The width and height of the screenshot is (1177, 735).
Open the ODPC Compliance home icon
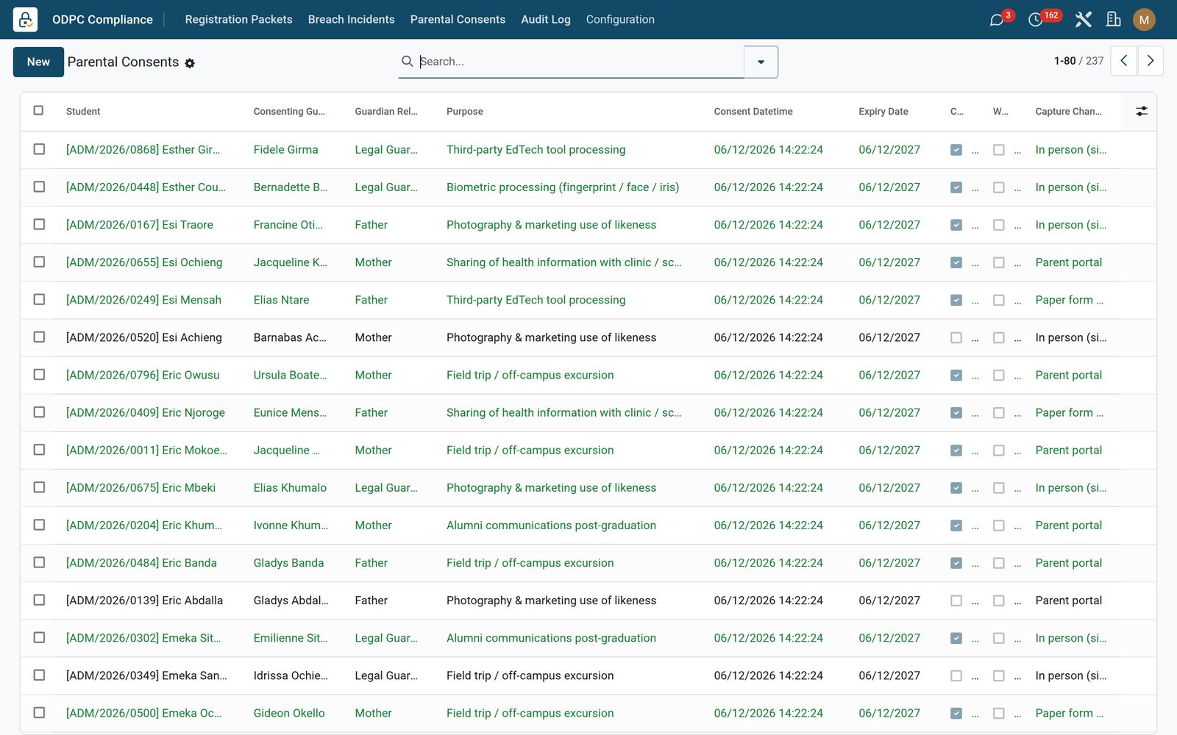[x=25, y=19]
